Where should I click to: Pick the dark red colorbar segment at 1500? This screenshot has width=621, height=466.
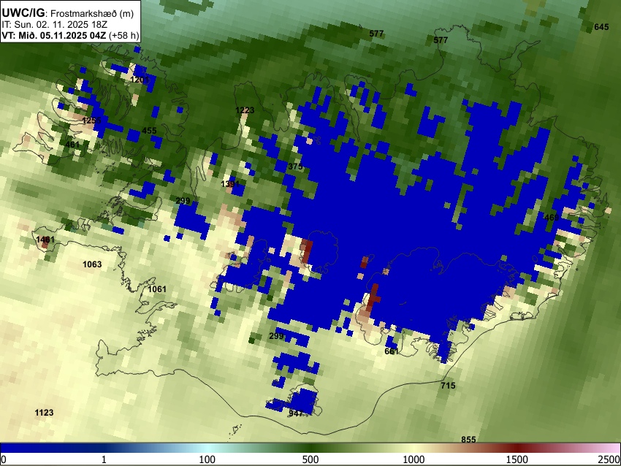pos(517,448)
